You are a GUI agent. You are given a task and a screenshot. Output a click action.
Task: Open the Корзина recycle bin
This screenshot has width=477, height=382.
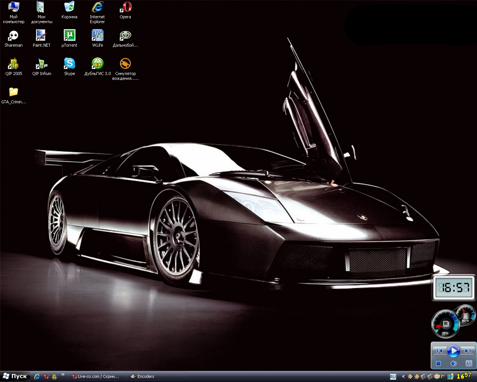pos(69,7)
